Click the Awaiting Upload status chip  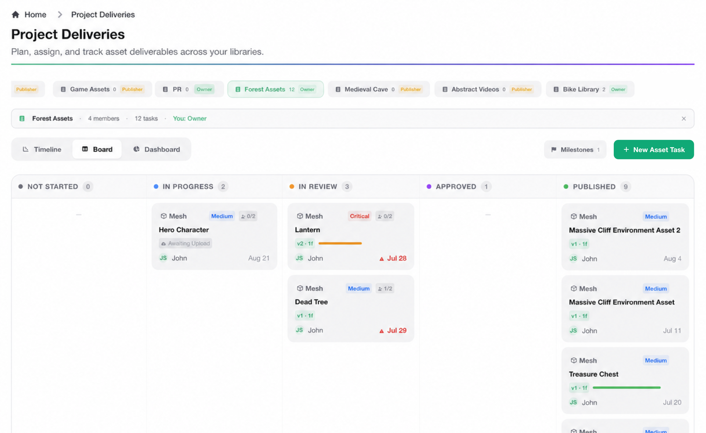pyautogui.click(x=185, y=243)
